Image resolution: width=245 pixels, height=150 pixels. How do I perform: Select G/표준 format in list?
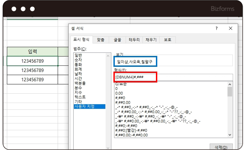click(121, 84)
